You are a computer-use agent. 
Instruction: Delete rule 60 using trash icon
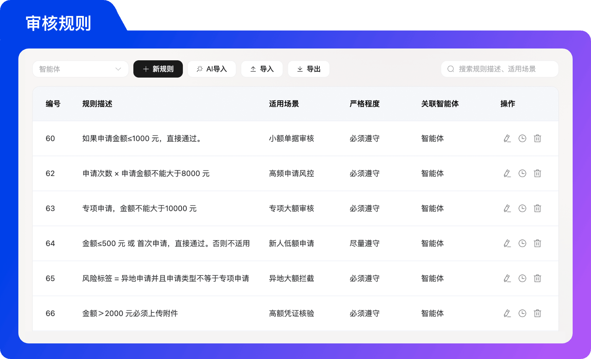537,139
